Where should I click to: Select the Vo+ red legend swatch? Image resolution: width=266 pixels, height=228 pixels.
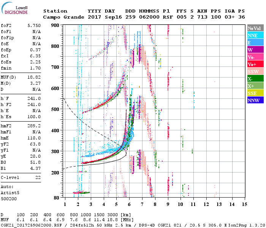click(255, 64)
